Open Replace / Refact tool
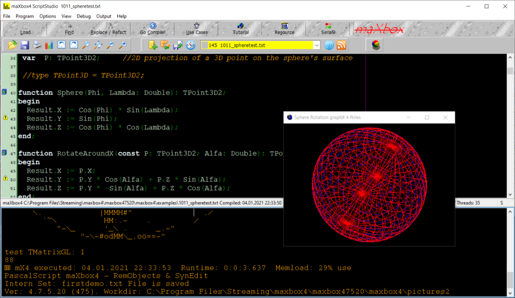515x298 pixels. click(108, 29)
